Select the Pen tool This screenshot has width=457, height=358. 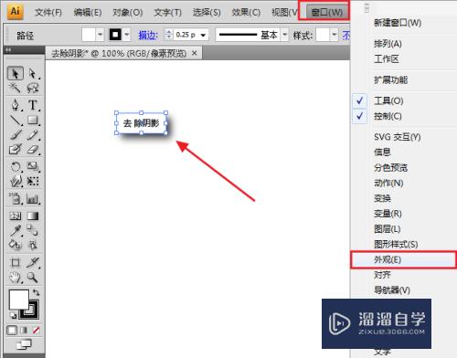16,105
